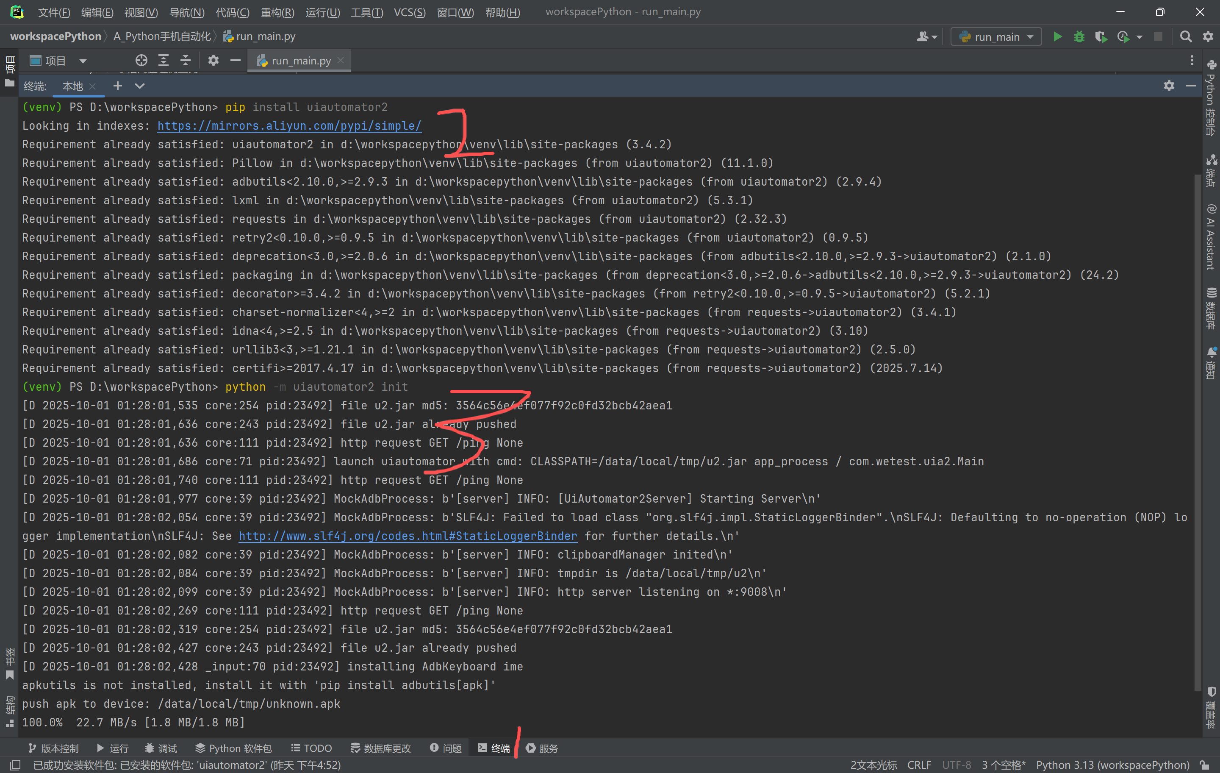The width and height of the screenshot is (1220, 773).
Task: Toggle the Terminal tool window button
Action: (x=494, y=748)
